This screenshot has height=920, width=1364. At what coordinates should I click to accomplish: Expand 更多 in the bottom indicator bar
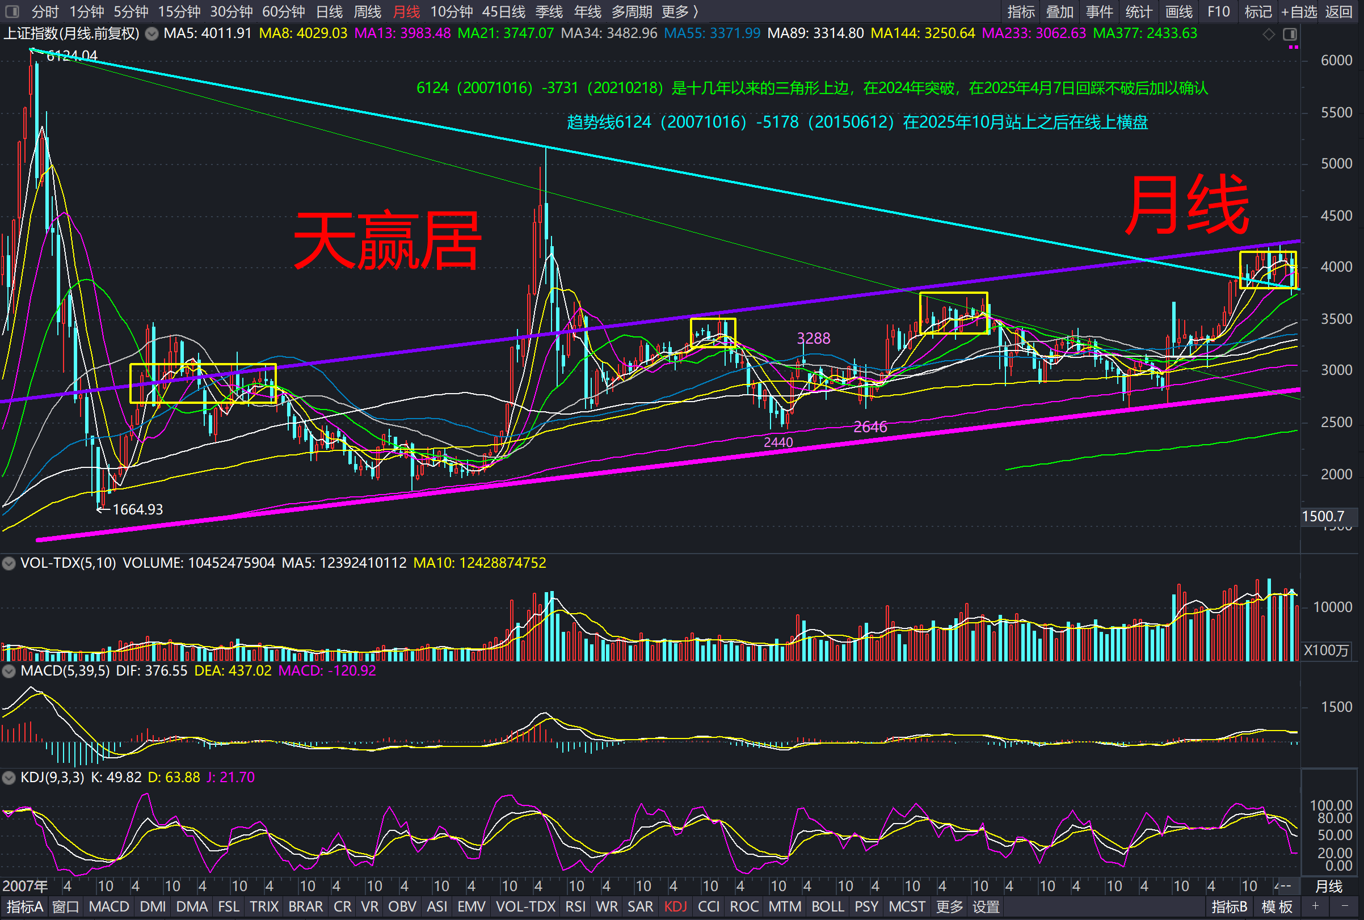[950, 906]
